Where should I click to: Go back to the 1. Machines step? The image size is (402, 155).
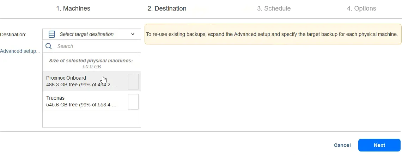[73, 8]
